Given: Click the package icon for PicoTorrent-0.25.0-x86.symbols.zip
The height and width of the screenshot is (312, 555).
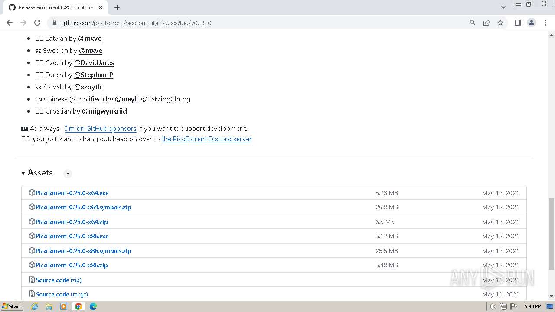Looking at the screenshot, I should tap(32, 250).
